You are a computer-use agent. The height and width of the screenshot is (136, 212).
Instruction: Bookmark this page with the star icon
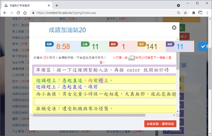tap(185, 13)
